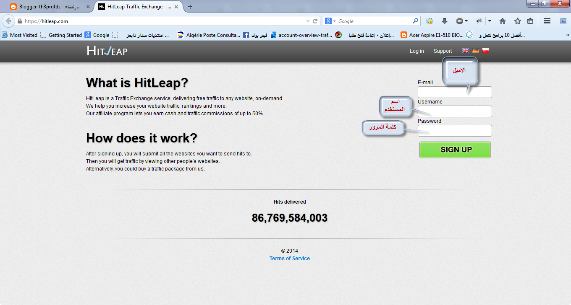Click the HitLeap logo in header
Image resolution: width=571 pixels, height=305 pixels.
[107, 51]
